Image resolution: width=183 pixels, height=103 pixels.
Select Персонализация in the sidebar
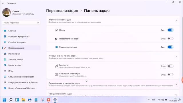21,48
